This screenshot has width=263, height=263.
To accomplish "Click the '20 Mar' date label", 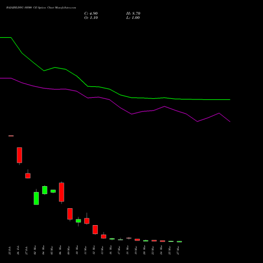I will tap(144, 250).
